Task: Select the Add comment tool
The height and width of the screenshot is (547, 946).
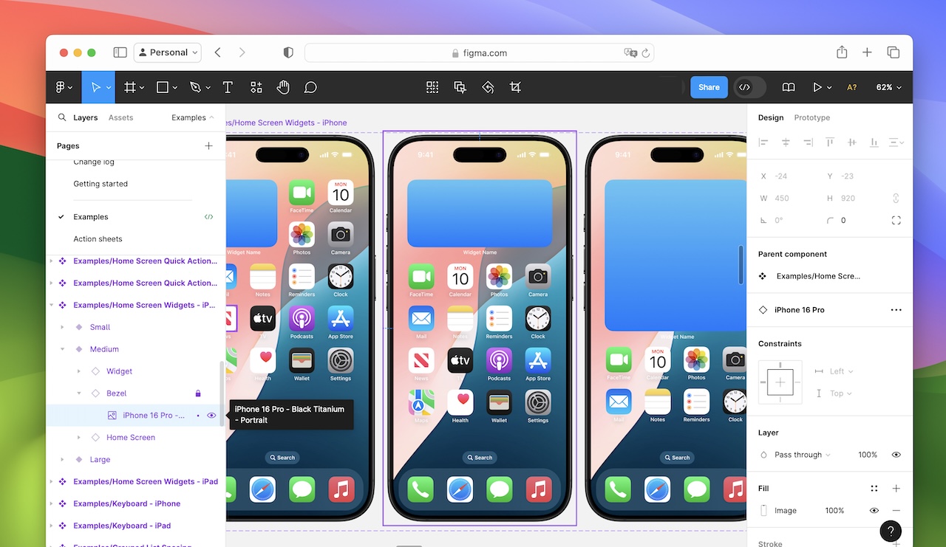Action: pos(311,87)
